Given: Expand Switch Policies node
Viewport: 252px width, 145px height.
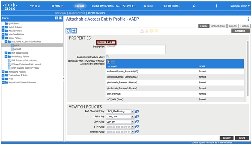Looking at the screenshot, I should 3,27.
